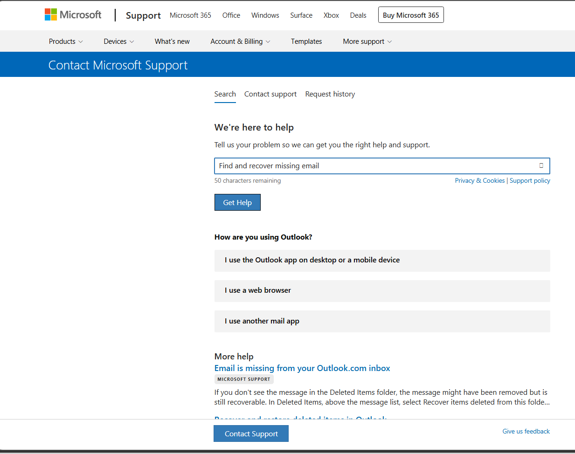
Task: Switch to the Request history tab
Action: pyautogui.click(x=330, y=94)
